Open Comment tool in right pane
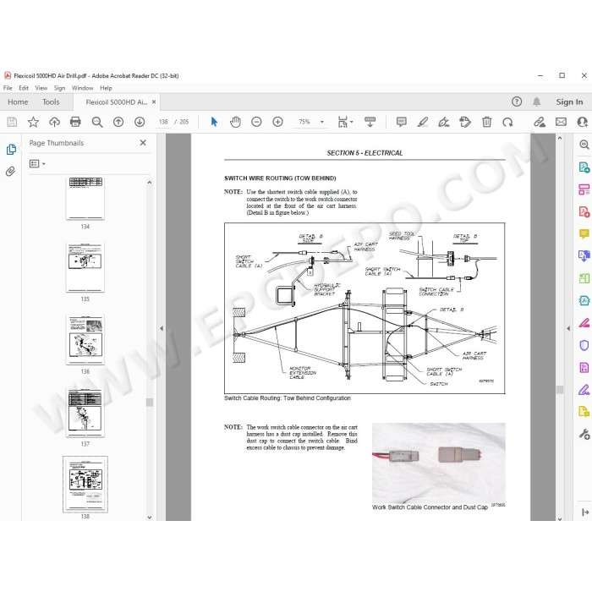 [584, 233]
